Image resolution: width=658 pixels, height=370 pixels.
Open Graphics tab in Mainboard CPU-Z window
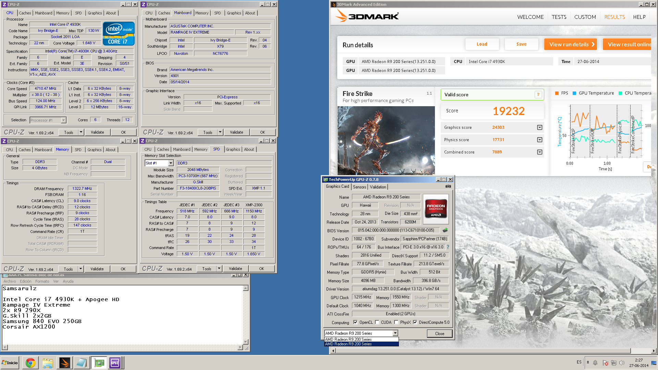coord(234,13)
